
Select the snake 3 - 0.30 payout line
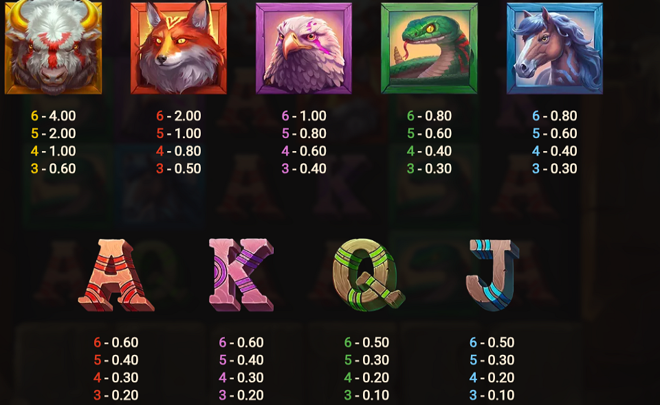(429, 169)
